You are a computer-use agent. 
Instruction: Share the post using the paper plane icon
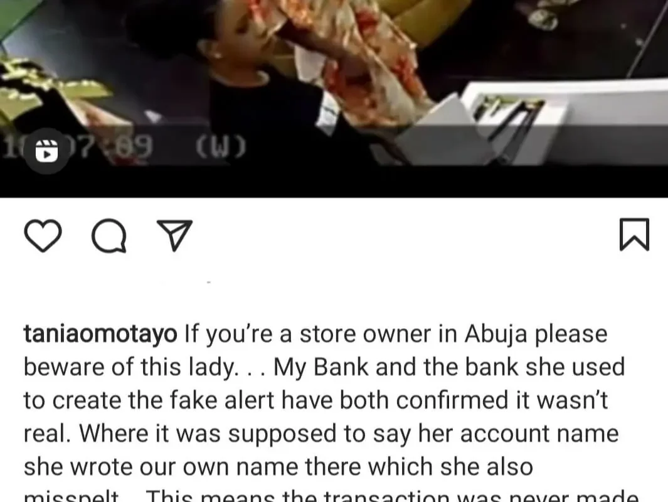tap(174, 235)
